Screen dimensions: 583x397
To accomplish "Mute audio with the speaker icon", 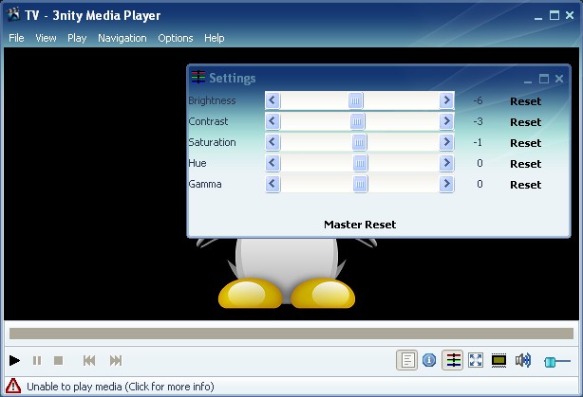I will [x=523, y=360].
